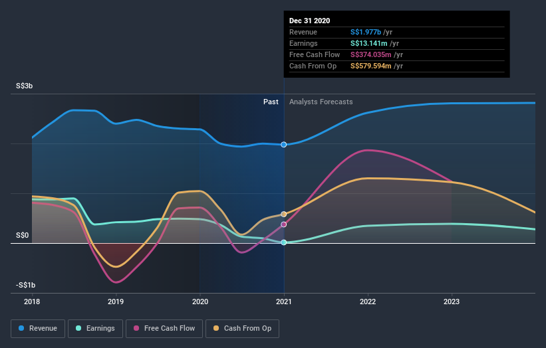This screenshot has width=546, height=348.
Task: Toggle the Cash From Op legend button
Action: tap(242, 329)
